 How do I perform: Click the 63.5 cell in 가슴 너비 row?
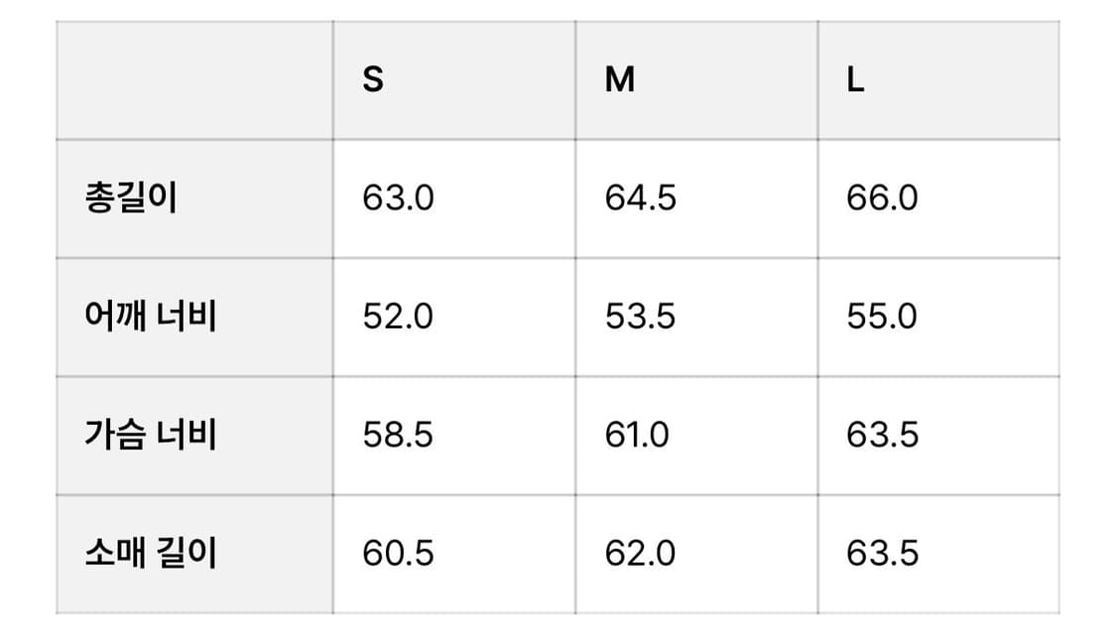882,435
